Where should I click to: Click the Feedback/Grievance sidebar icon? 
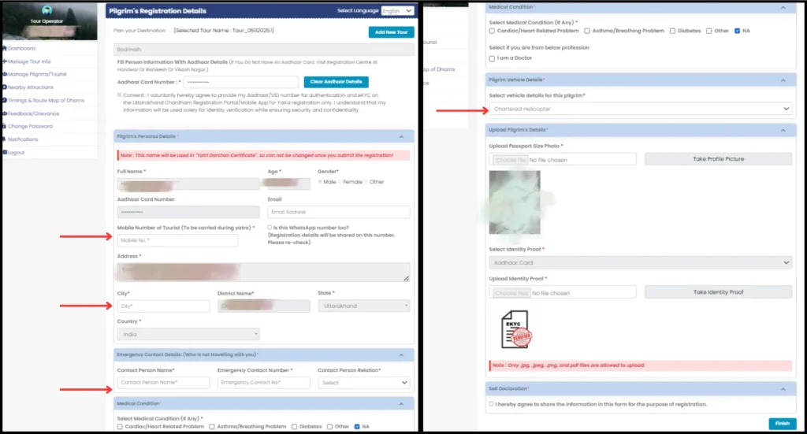pos(4,113)
